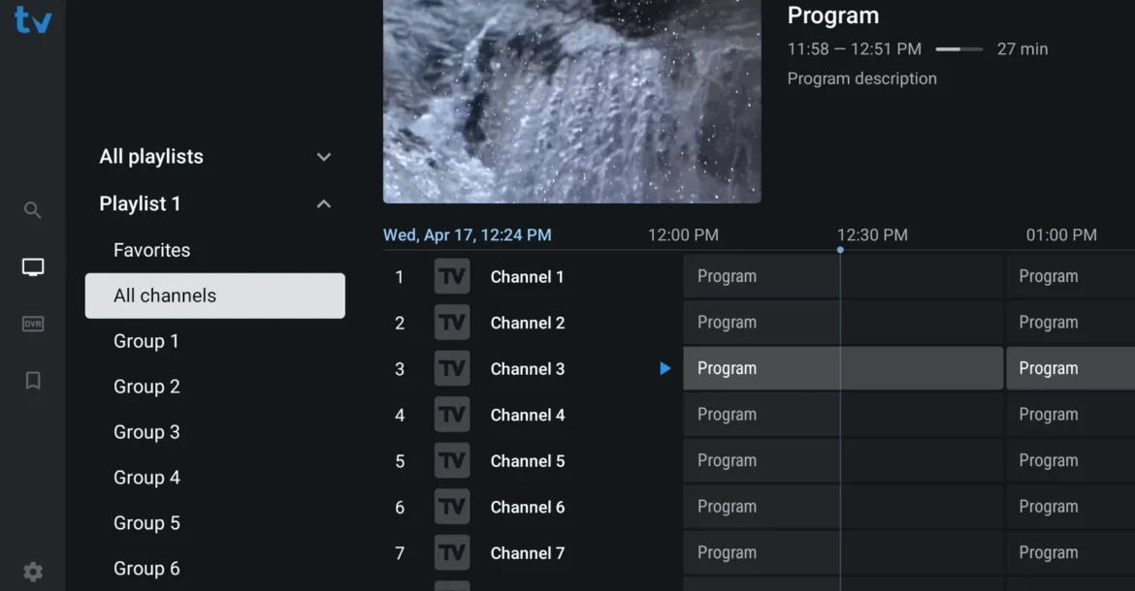This screenshot has height=591, width=1135.
Task: Select Channel 2 in the guide
Action: (x=527, y=323)
